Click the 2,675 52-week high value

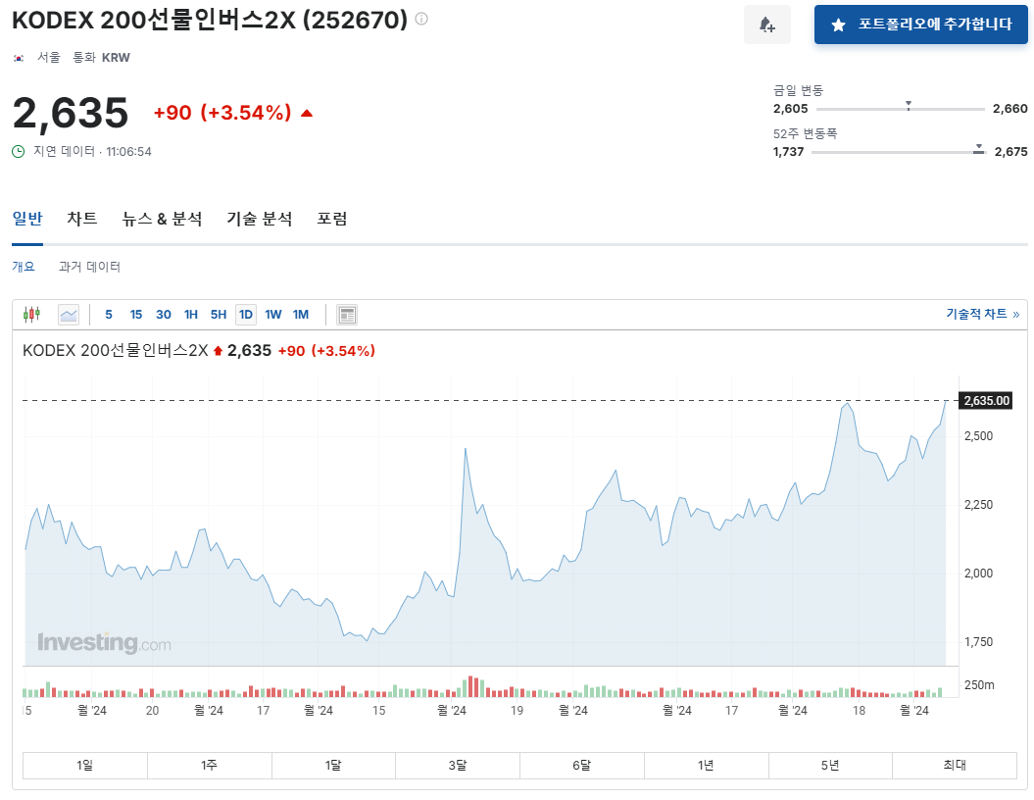(x=1010, y=152)
